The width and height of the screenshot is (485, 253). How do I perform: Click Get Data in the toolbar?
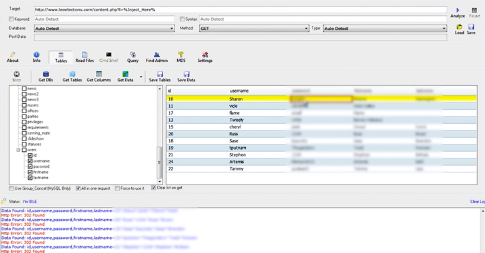tap(125, 77)
